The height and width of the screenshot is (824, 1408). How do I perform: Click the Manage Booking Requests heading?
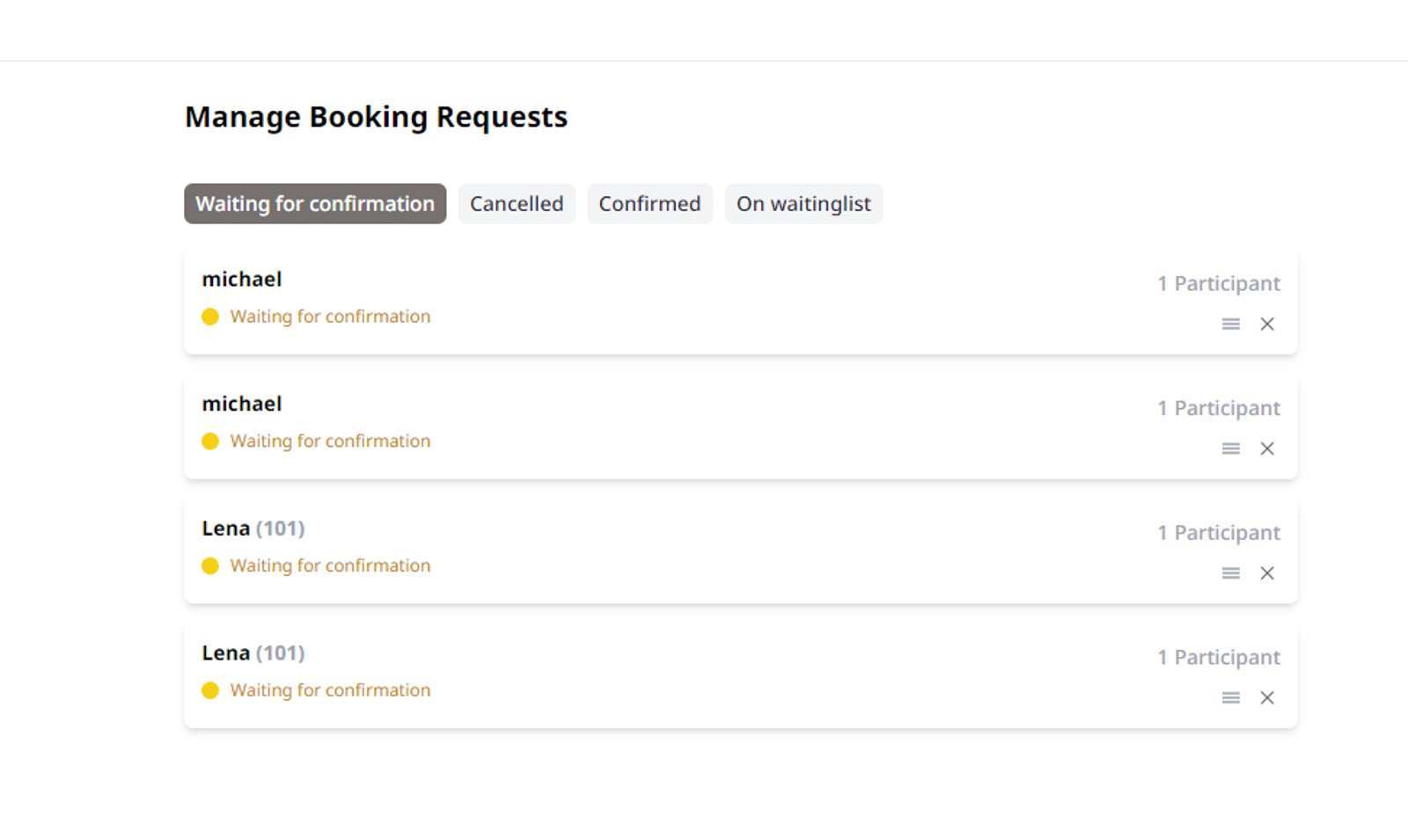pos(376,117)
